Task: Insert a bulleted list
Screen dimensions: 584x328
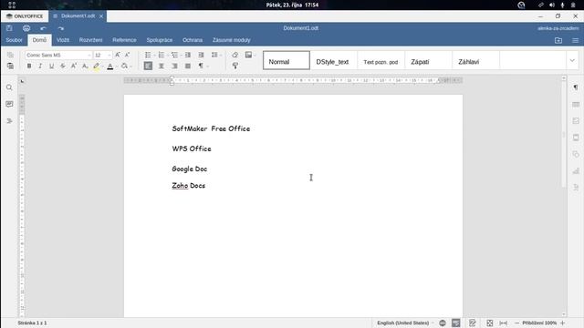Action: (148, 55)
